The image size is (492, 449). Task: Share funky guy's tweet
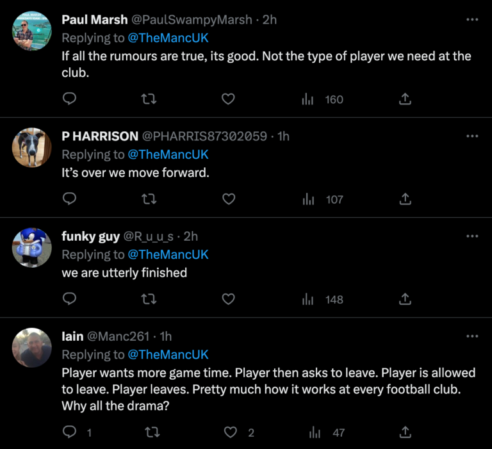coord(405,299)
